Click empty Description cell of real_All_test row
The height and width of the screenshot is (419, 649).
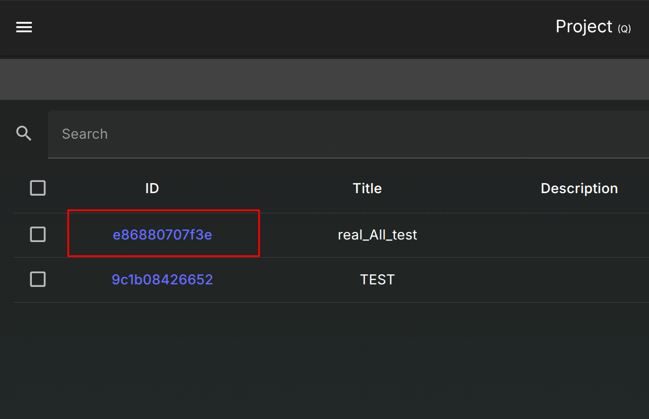579,234
